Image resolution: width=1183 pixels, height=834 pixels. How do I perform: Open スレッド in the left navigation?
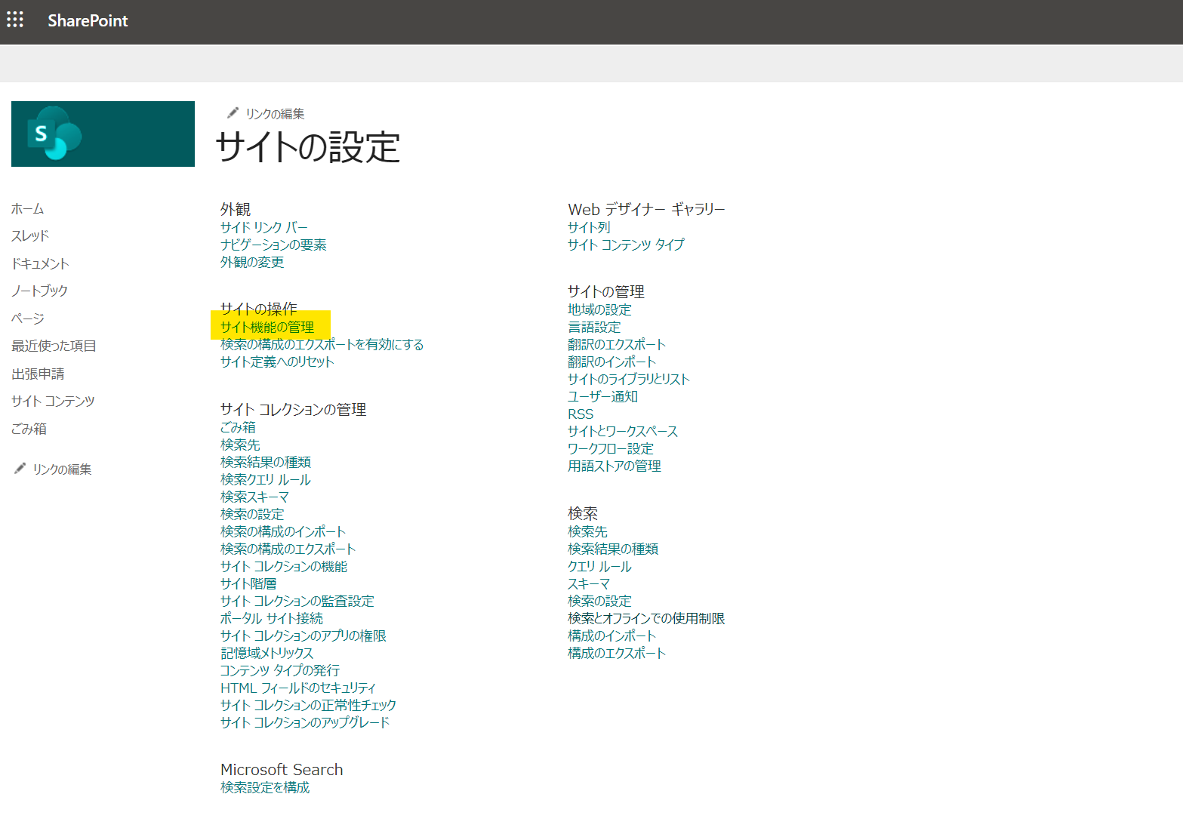tap(30, 236)
